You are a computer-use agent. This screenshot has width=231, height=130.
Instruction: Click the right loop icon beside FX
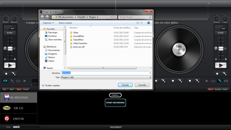[x=213, y=81]
